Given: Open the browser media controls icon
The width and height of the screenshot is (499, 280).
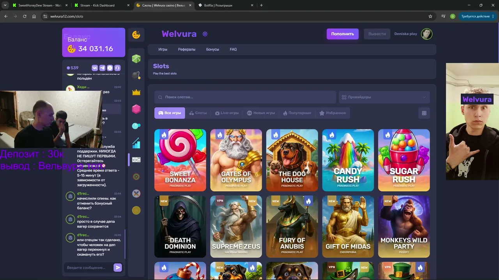Looking at the screenshot, I should pos(443,16).
